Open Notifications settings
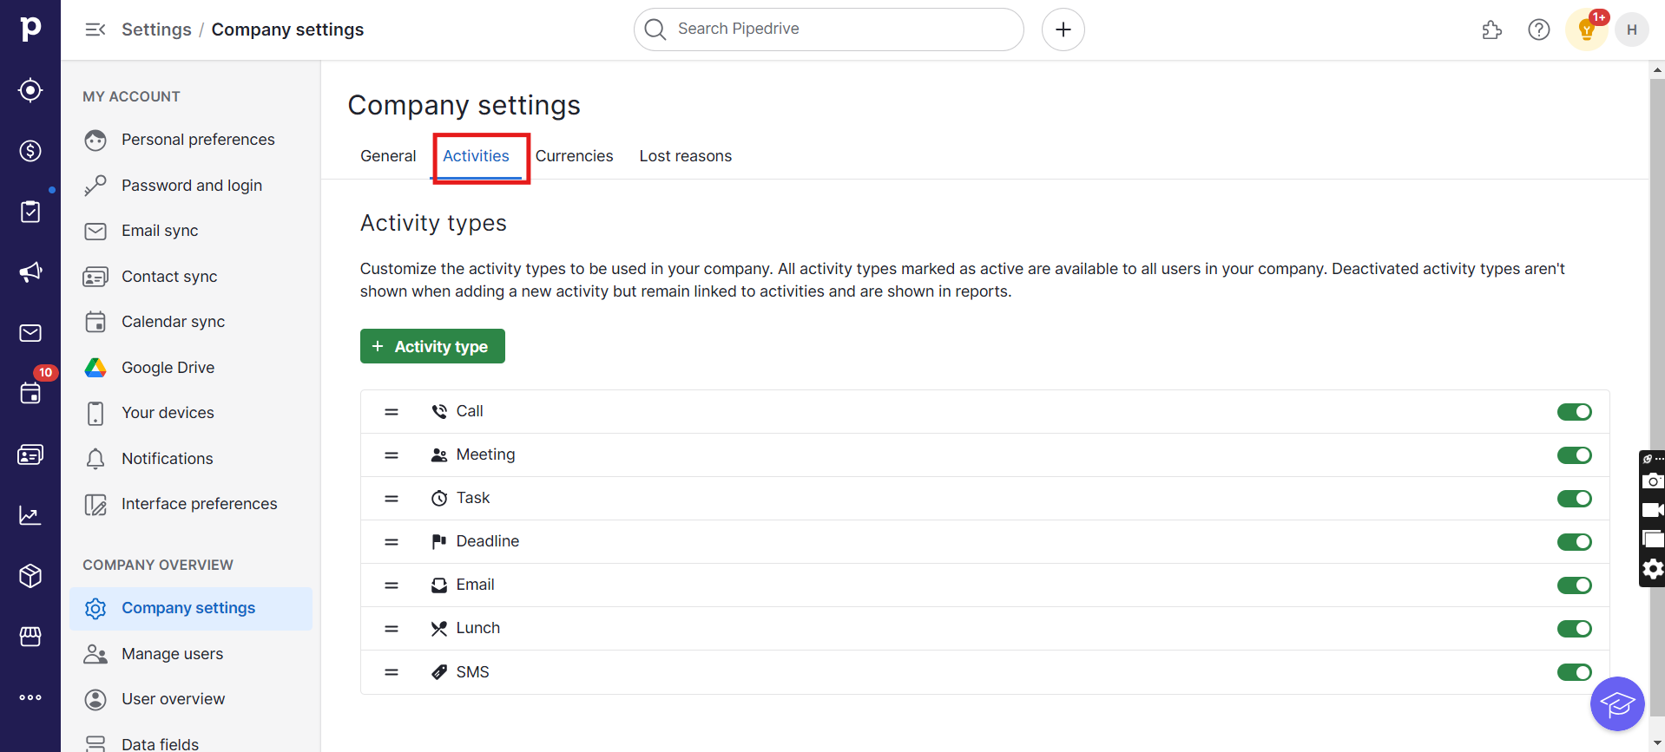The image size is (1665, 752). (191, 459)
